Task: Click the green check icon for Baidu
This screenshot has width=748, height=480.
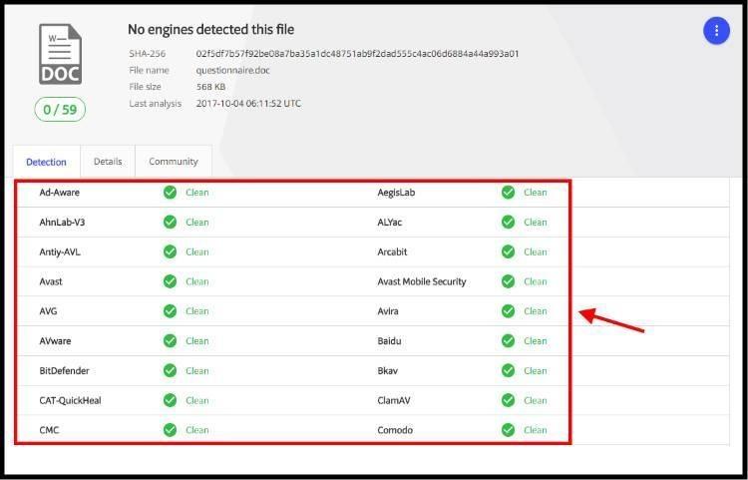Action: pos(508,340)
